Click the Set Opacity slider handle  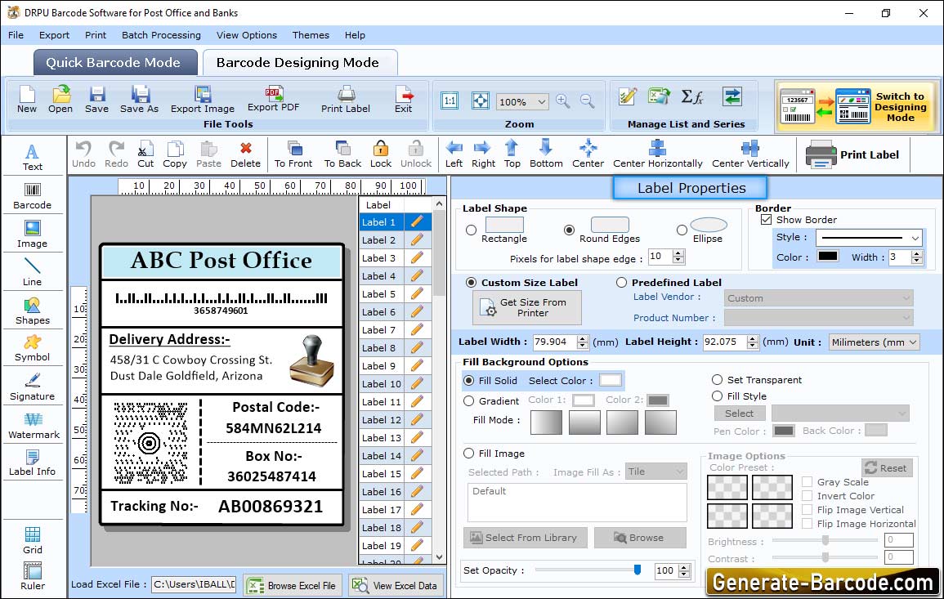[638, 569]
